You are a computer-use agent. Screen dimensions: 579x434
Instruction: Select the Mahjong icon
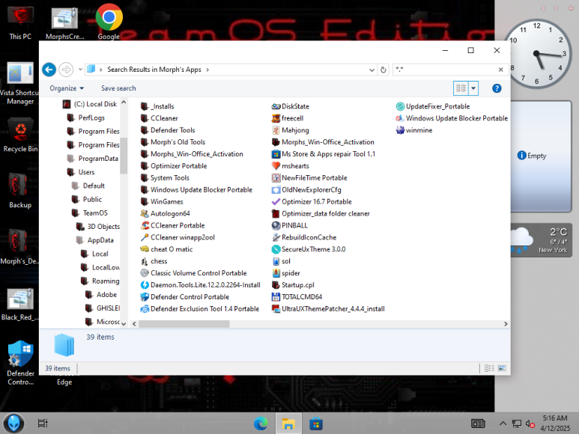(276, 130)
